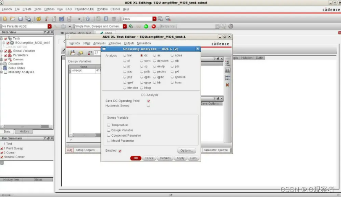Expand the Tests tree node
The height and width of the screenshot is (197, 341).
(2, 39)
